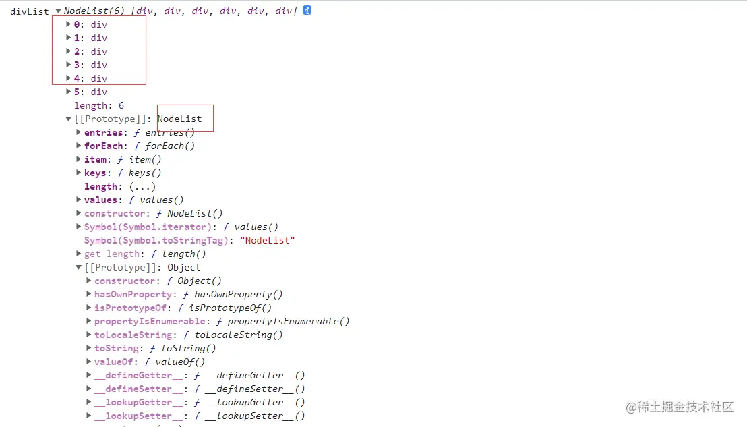Image resolution: width=747 pixels, height=427 pixels.
Task: Expand the get length getter arrow
Action: 79,254
